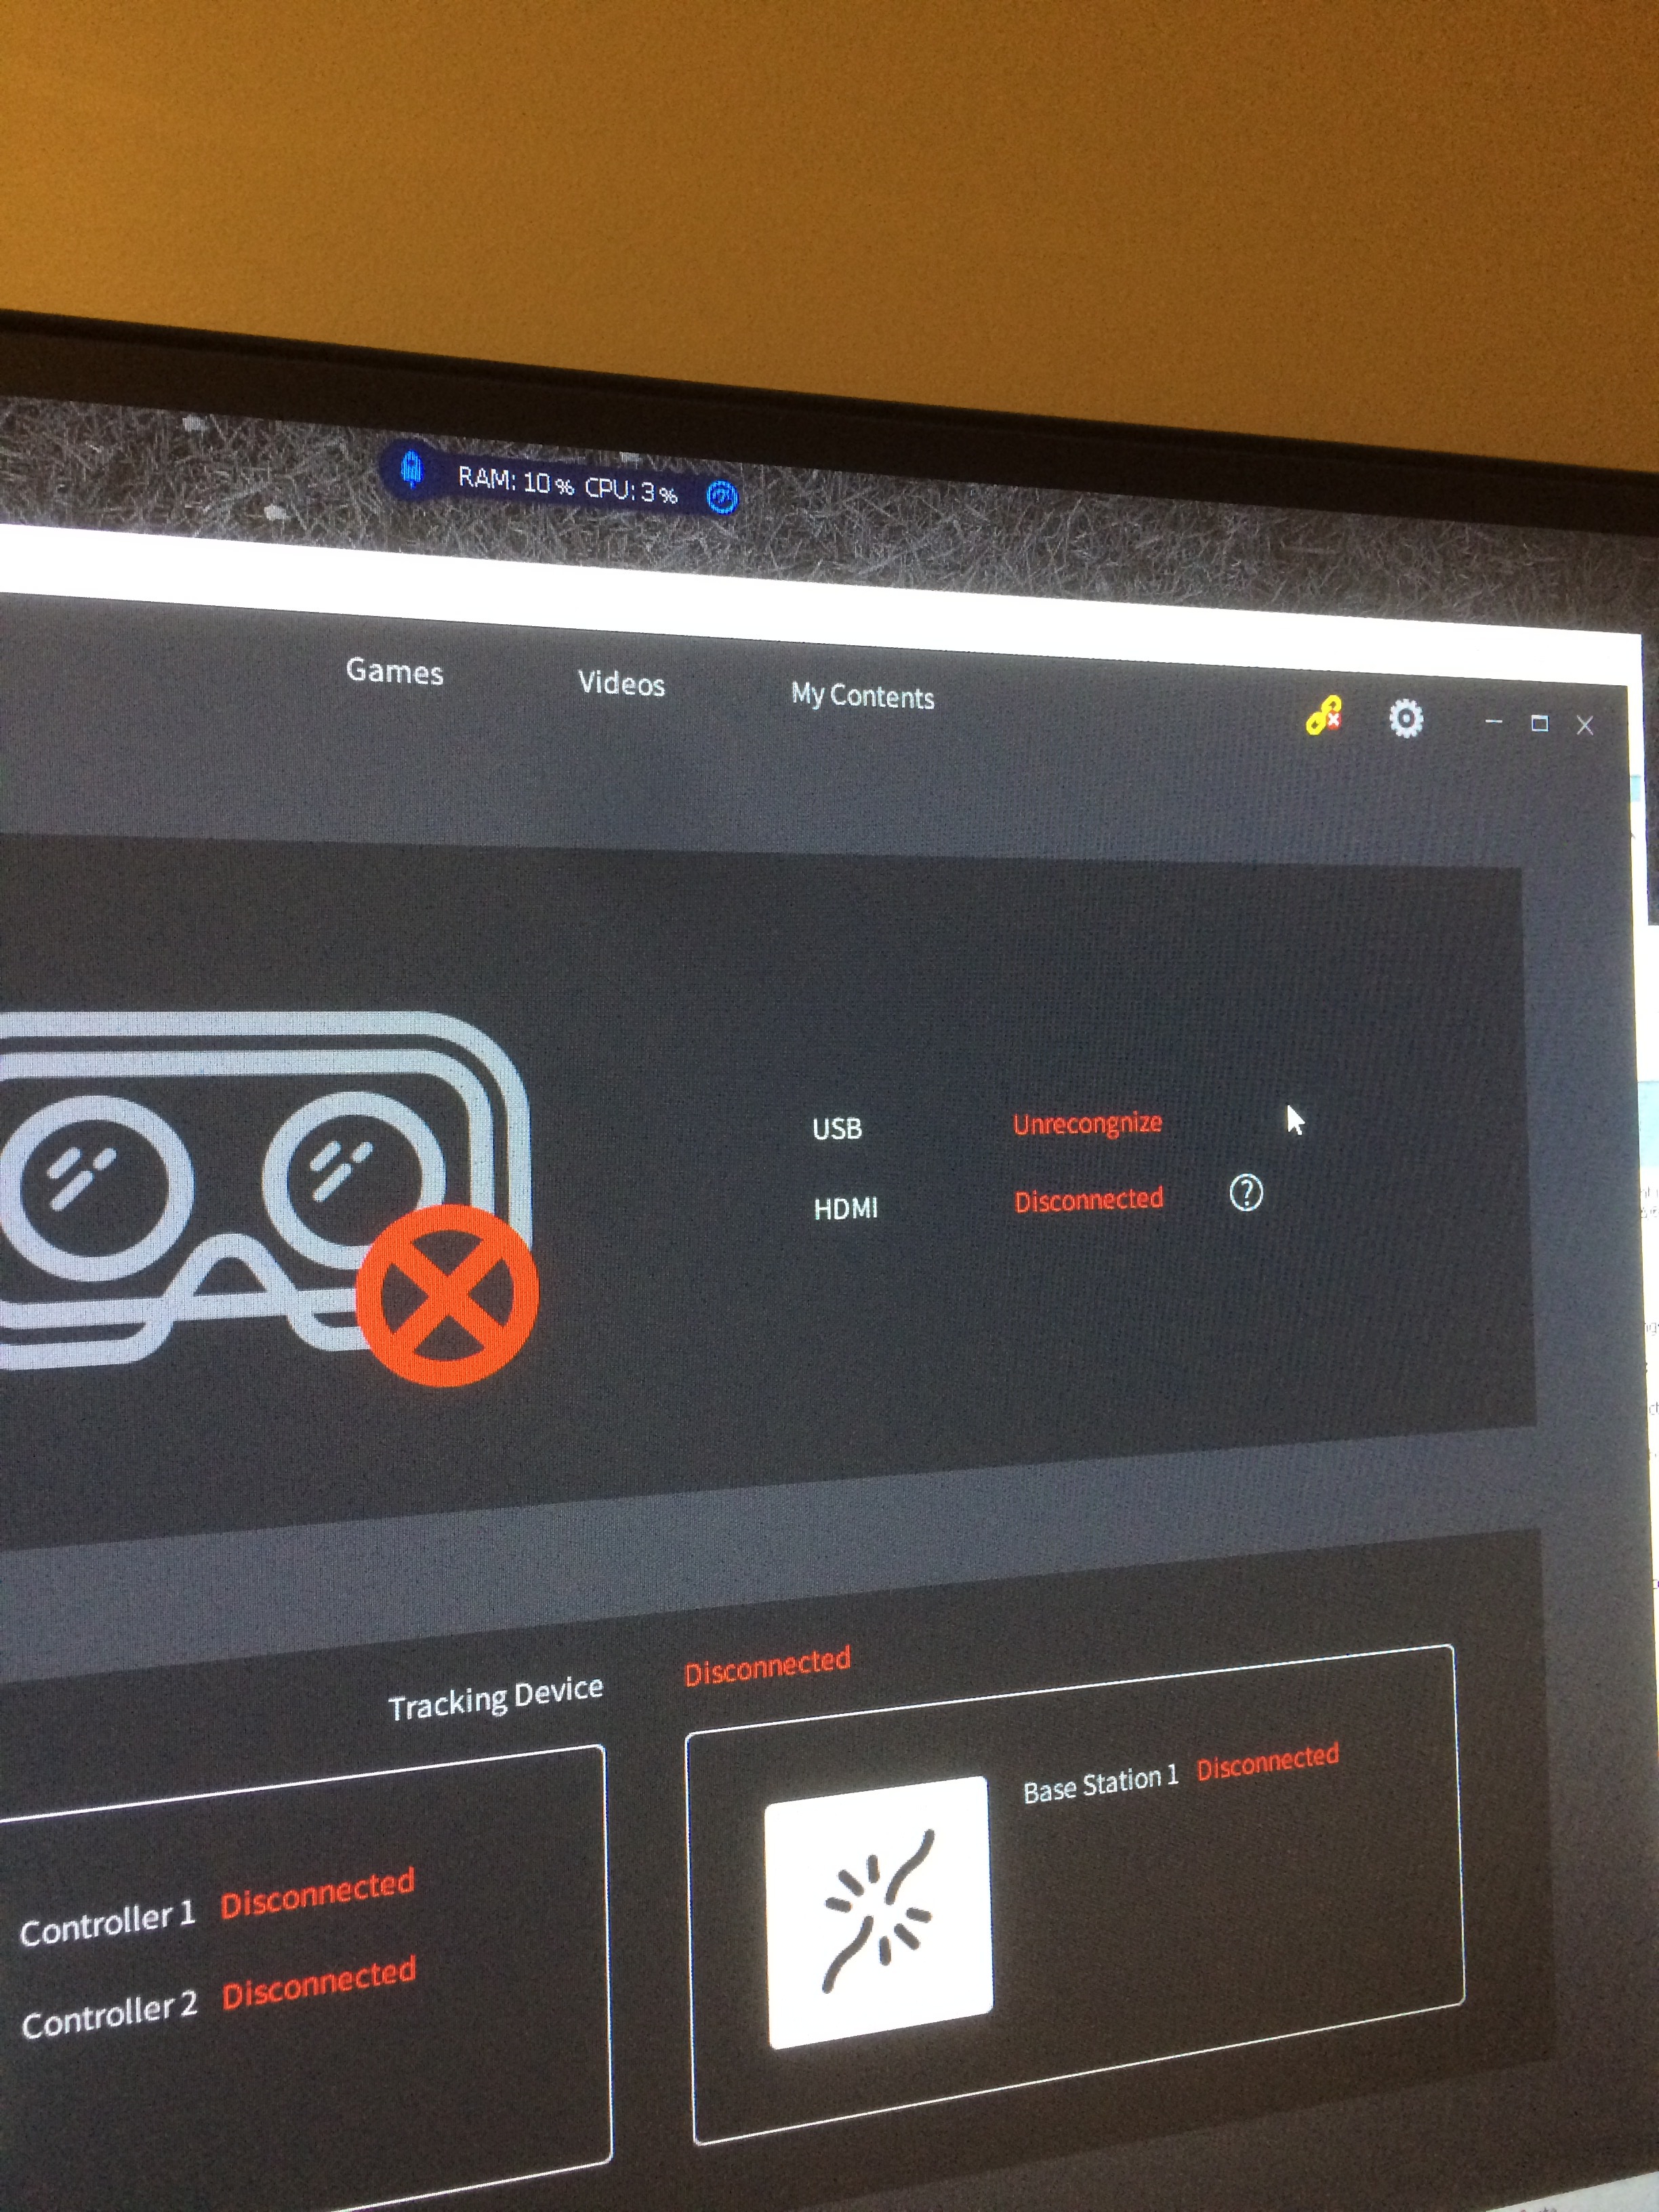The image size is (1659, 2212).
Task: Click the Base Station 1 label
Action: tap(1102, 1783)
